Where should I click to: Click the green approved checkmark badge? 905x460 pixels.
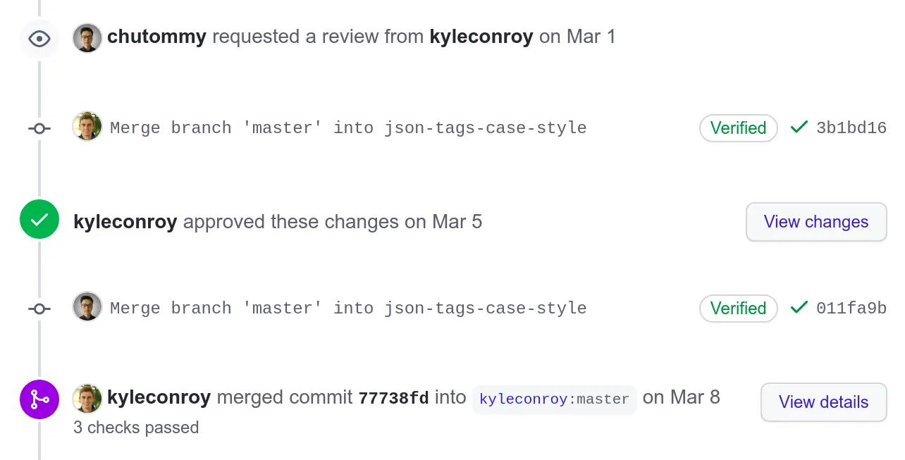39,219
